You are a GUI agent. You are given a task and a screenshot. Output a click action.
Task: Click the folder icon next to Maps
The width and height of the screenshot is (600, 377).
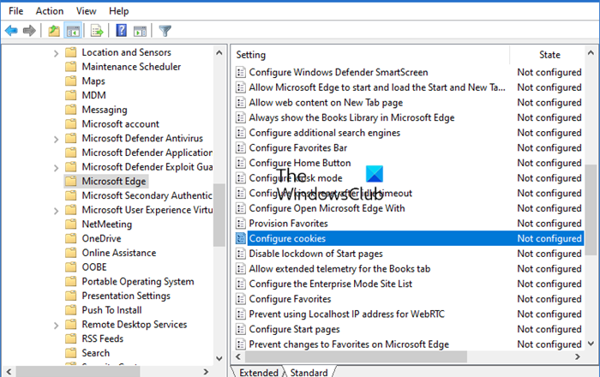point(71,81)
